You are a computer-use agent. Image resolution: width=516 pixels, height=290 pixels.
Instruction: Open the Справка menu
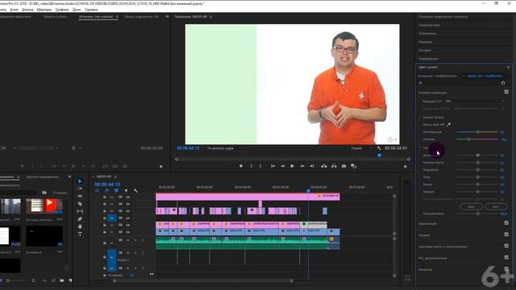click(x=91, y=10)
